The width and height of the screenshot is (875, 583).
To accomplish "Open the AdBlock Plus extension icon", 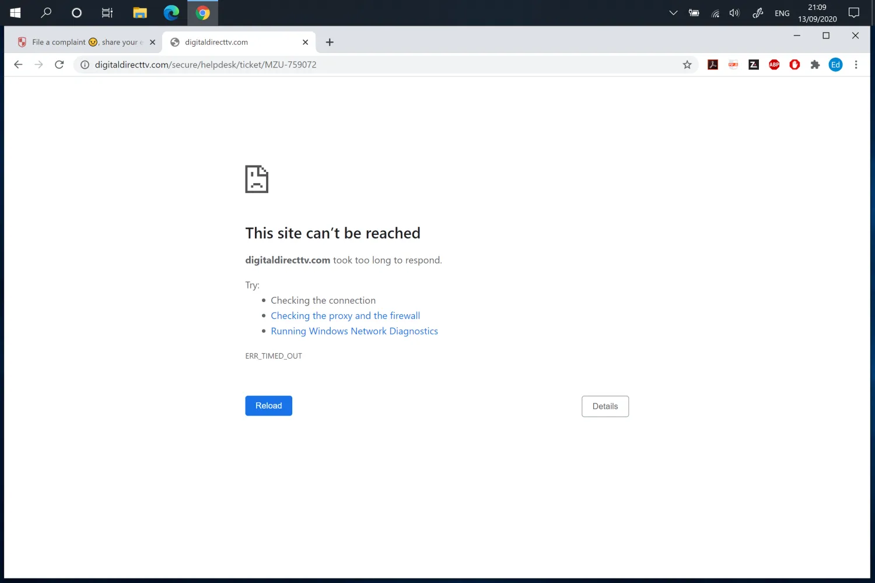I will (774, 65).
